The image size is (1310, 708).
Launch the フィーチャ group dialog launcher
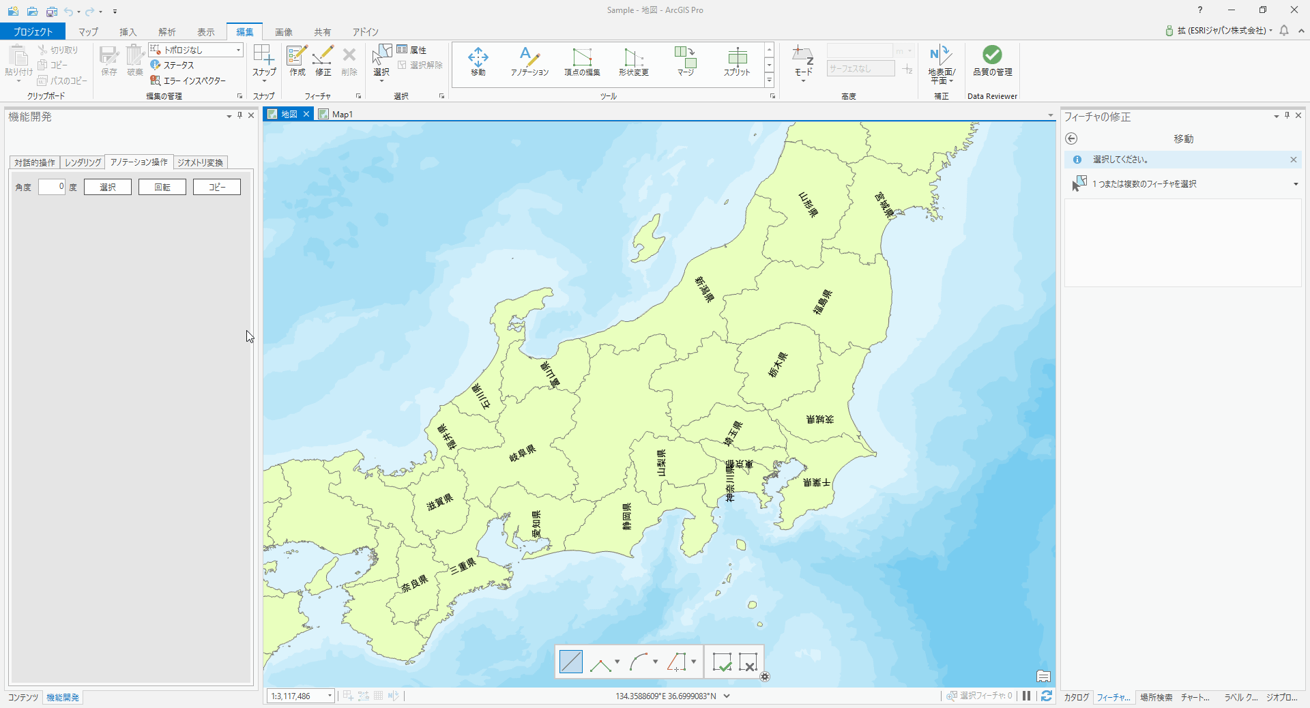pyautogui.click(x=358, y=96)
